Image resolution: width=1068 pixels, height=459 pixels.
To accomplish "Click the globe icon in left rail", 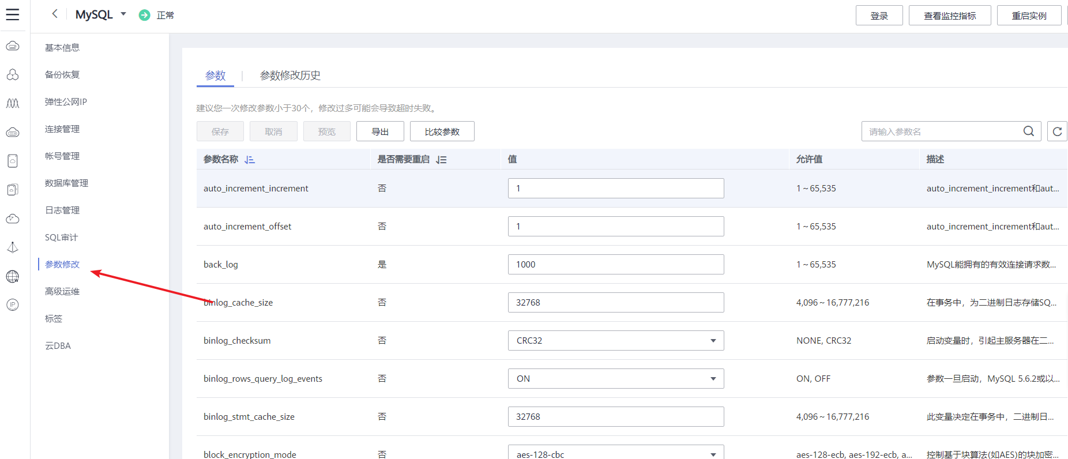I will pos(13,277).
